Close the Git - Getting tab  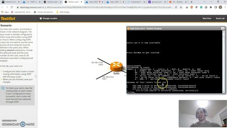click(186, 2)
